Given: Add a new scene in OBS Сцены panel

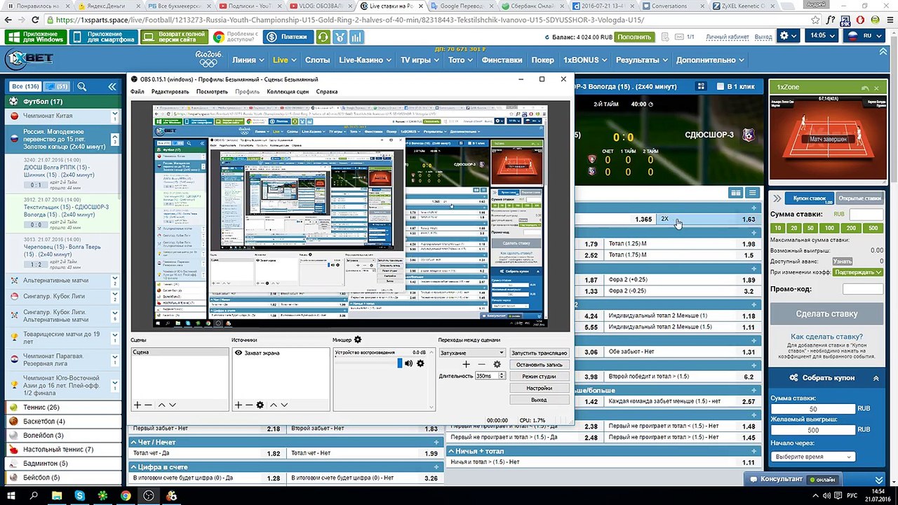Looking at the screenshot, I should coord(138,405).
